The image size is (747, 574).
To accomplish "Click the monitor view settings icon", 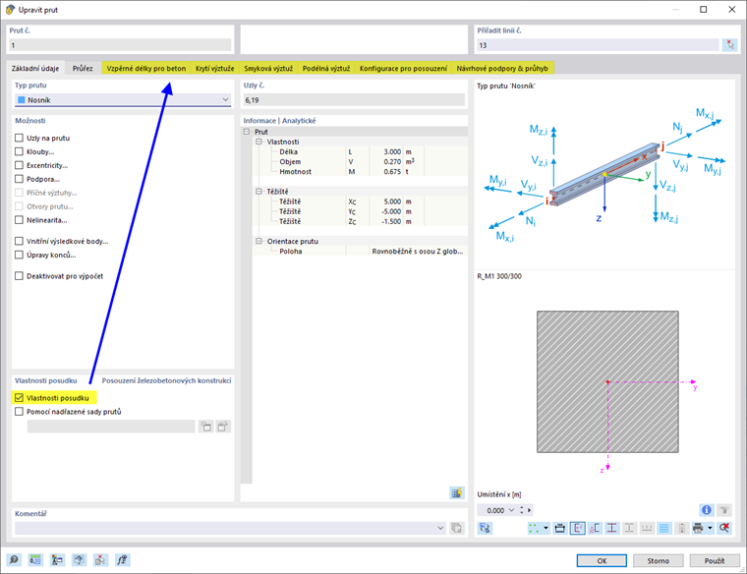I will pos(79,559).
